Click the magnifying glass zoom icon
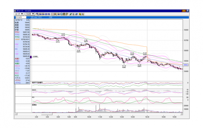The image size is (203, 128). click(61, 14)
